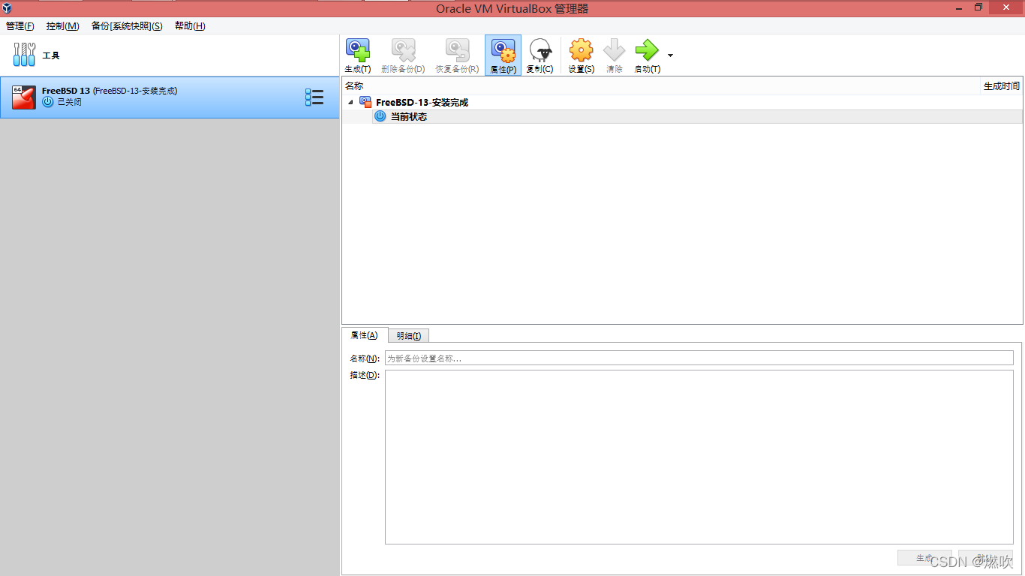Click the 描述(D) description text area

pos(699,457)
